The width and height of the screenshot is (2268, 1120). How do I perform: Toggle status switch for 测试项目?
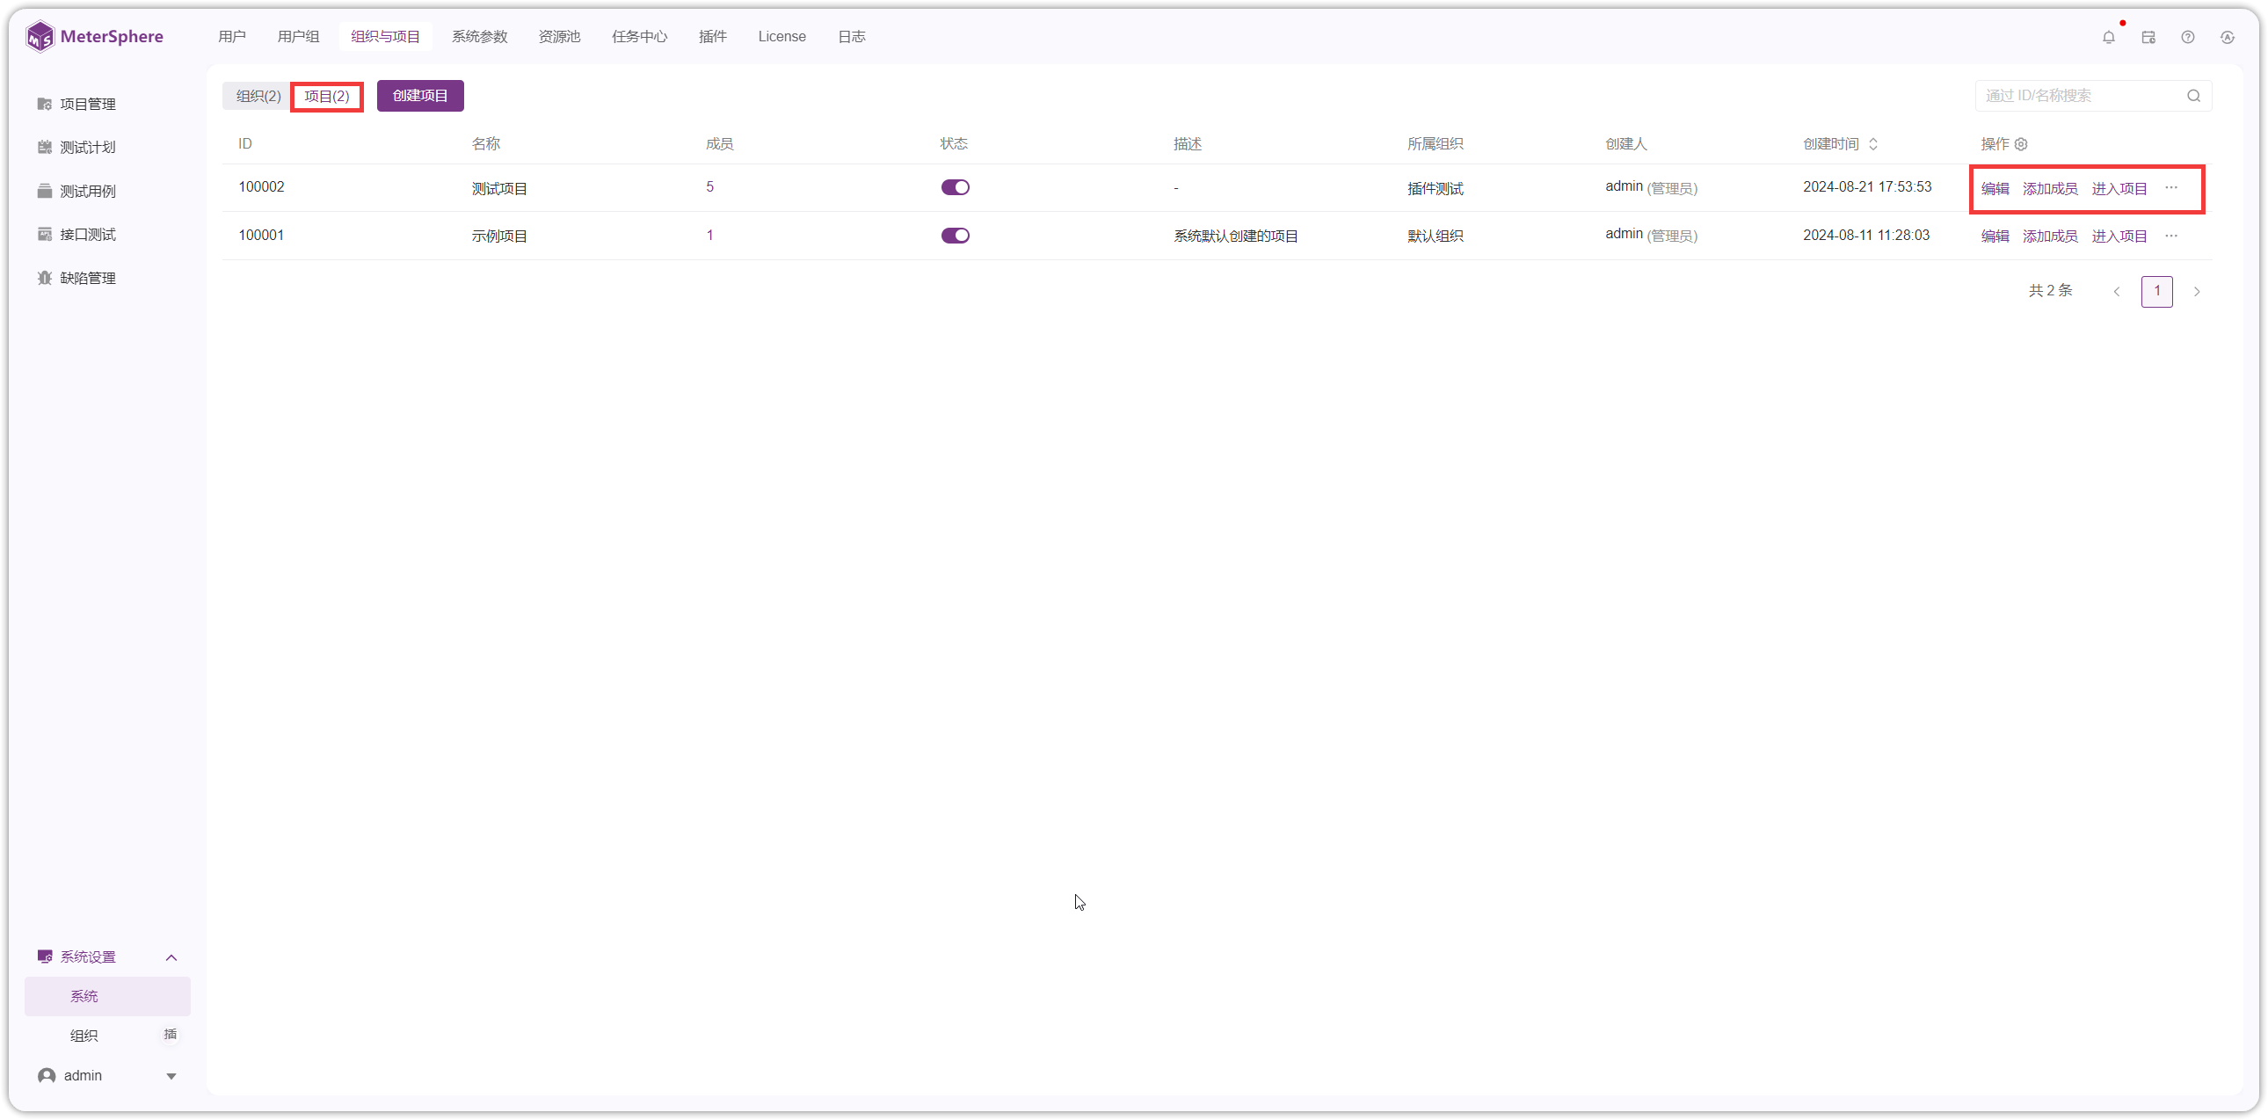[x=956, y=187]
